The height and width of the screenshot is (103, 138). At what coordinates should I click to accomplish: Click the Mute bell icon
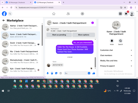coord(112,41)
